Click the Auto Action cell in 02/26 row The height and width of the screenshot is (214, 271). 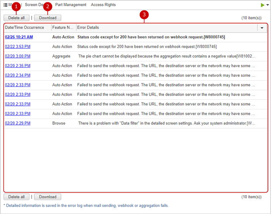pos(63,37)
